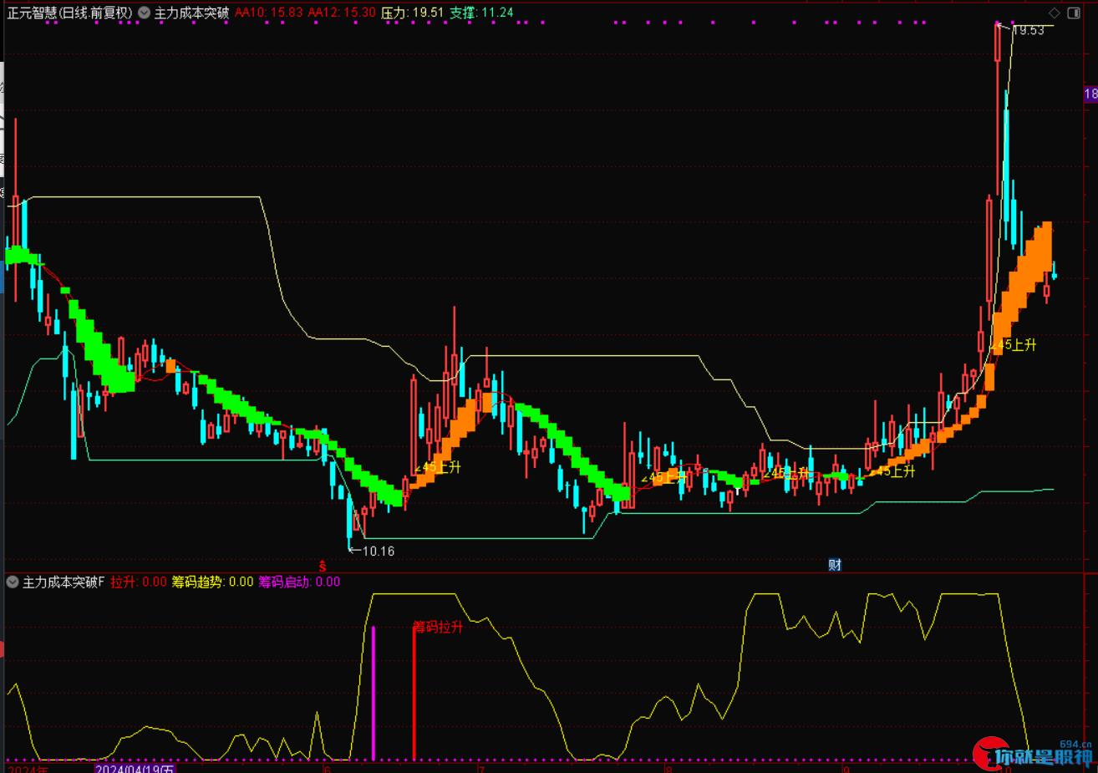Click the 支撑: 11.24 support value
Screen dimensions: 1098x773
482,13
